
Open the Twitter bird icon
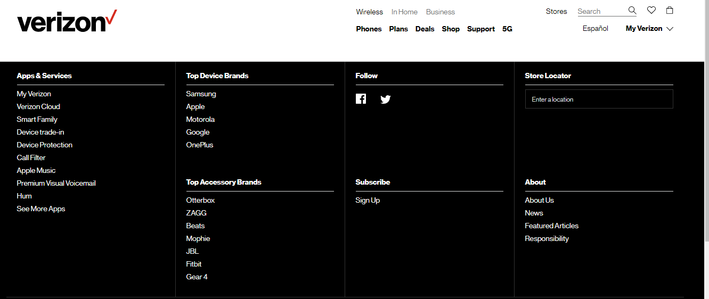point(386,99)
